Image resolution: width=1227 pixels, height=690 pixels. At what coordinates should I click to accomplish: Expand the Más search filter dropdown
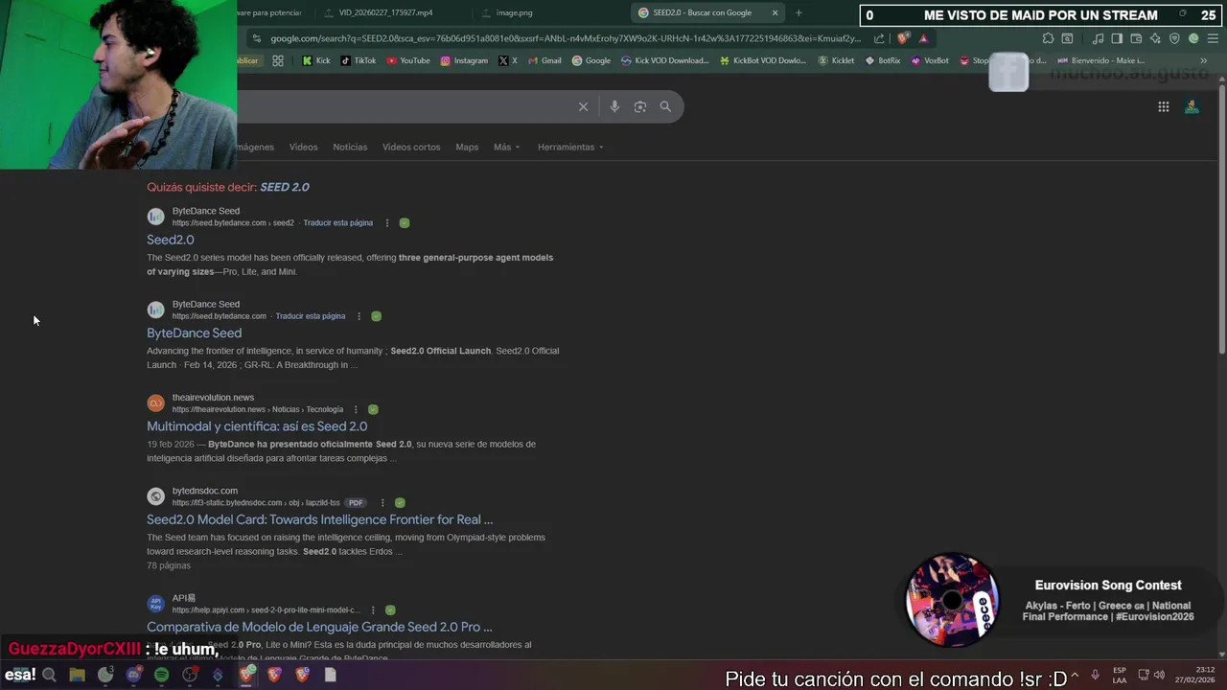click(506, 147)
